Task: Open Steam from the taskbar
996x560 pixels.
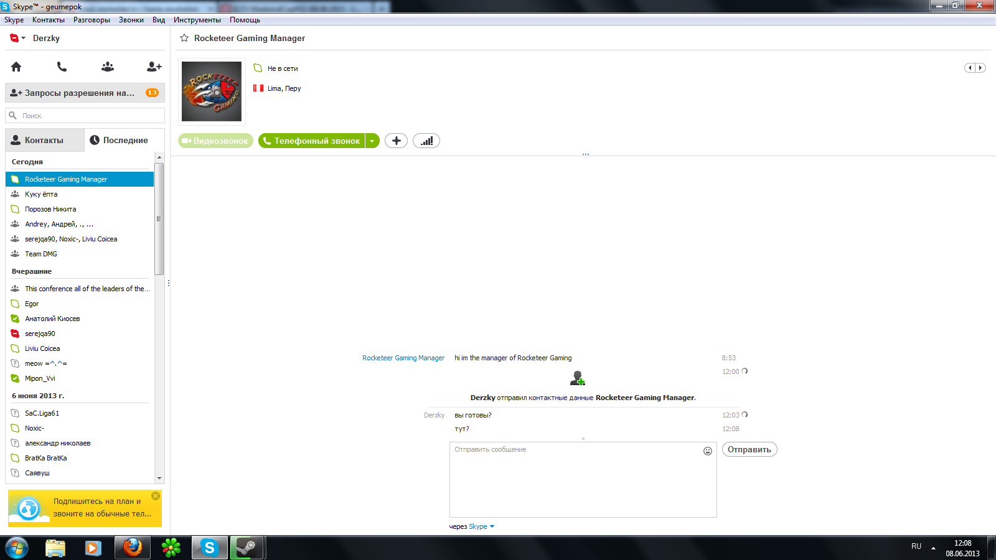Action: (247, 548)
